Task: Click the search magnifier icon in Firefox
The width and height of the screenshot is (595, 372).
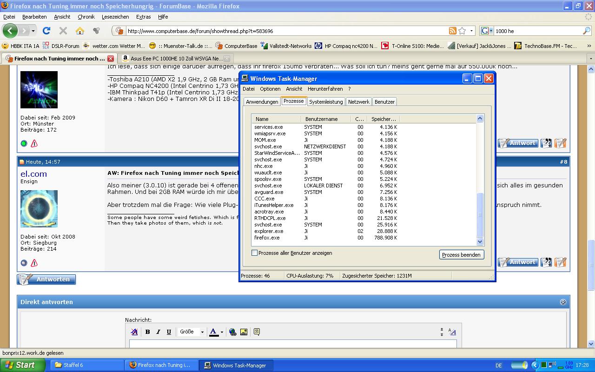Action: click(587, 31)
